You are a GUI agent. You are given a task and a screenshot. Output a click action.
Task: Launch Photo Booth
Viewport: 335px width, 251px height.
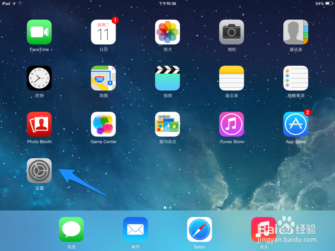(39, 124)
